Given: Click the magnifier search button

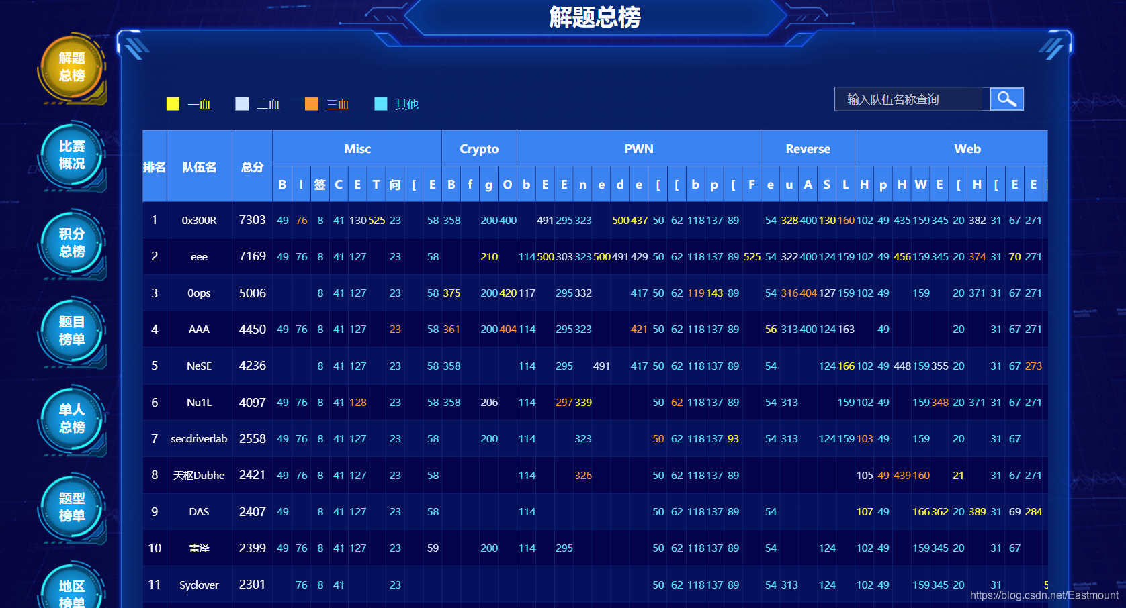Looking at the screenshot, I should 1006,99.
